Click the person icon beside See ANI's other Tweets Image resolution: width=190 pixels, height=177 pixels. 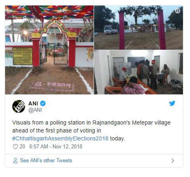(15, 161)
